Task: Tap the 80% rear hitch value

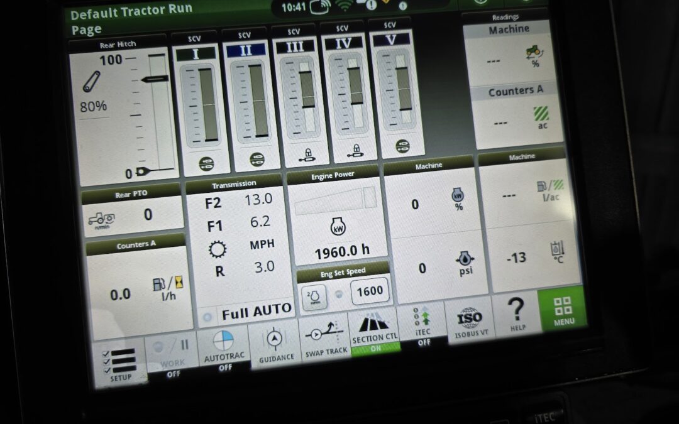Action: coord(93,106)
